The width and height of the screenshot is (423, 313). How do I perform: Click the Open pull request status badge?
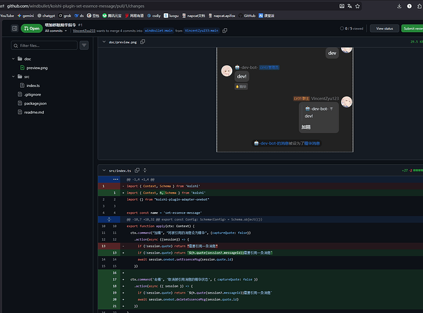(x=31, y=28)
